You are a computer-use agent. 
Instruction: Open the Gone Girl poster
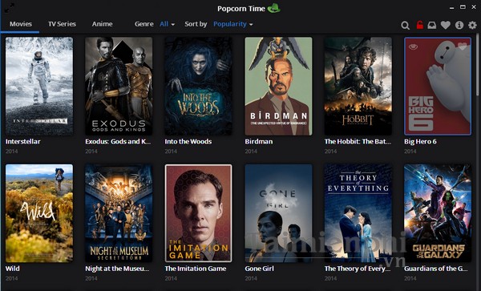[278, 213]
